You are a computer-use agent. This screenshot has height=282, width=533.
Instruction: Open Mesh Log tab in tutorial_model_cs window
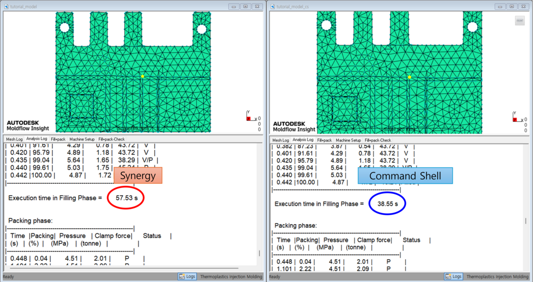(280, 140)
